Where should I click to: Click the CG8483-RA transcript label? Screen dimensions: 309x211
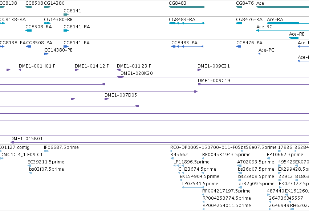click(182, 20)
